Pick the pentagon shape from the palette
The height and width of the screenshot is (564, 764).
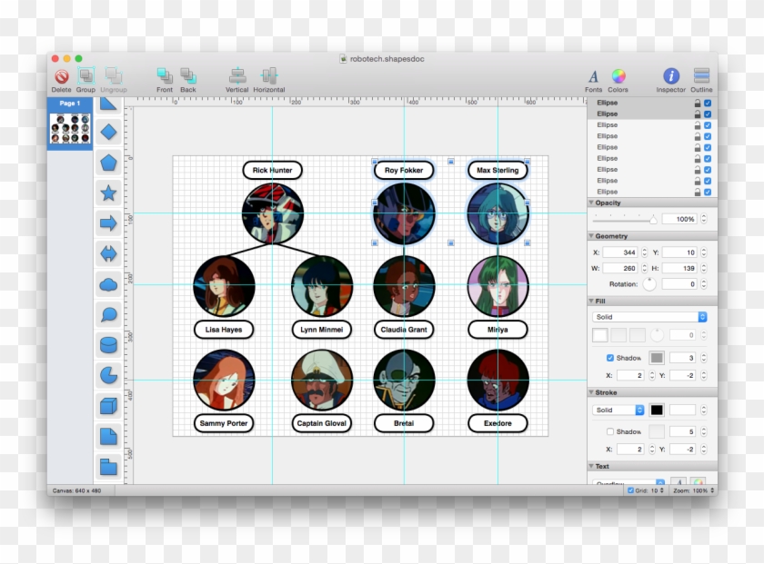tap(108, 163)
